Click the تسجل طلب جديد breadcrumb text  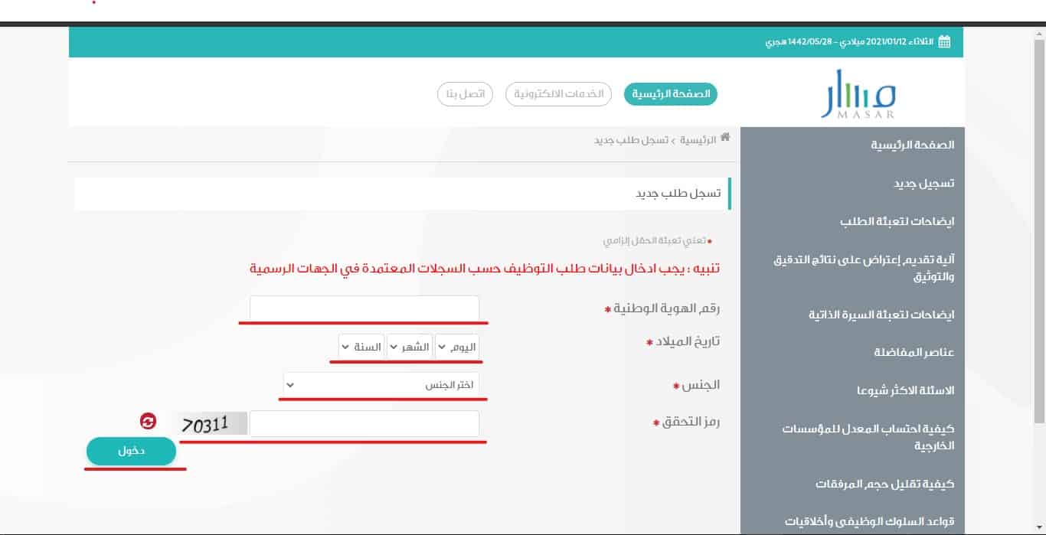pos(632,141)
